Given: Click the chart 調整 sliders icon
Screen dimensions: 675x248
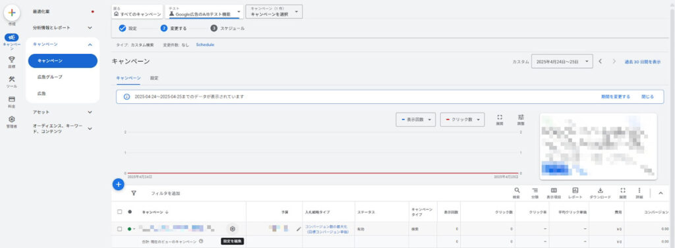Looking at the screenshot, I should [x=521, y=117].
